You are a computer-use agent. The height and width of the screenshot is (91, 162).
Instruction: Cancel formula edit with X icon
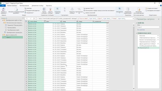coord(27,18)
